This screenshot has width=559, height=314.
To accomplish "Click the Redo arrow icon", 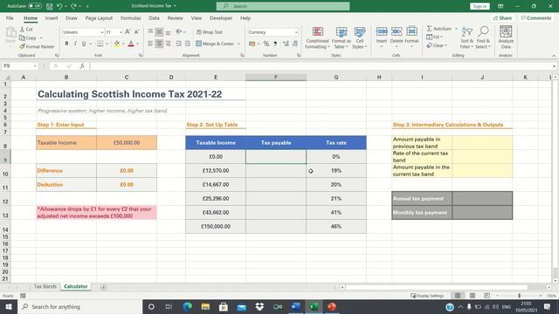I will coord(73,6).
